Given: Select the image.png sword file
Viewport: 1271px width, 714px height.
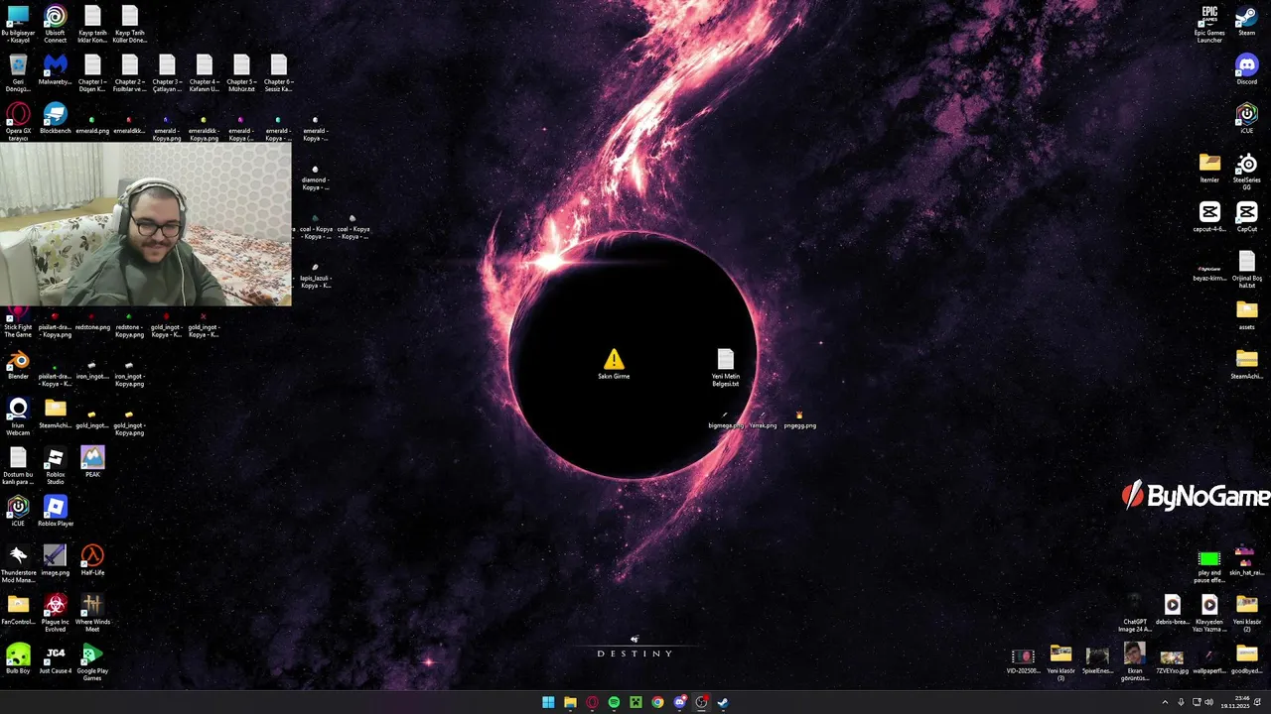Looking at the screenshot, I should [56, 559].
